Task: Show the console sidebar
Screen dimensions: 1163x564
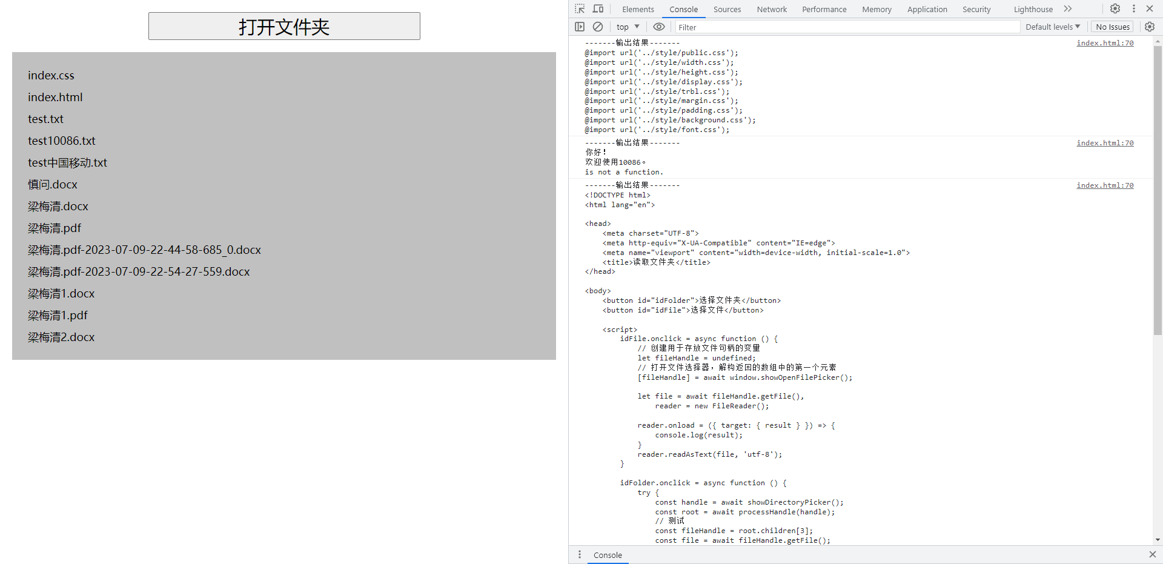Action: pyautogui.click(x=580, y=27)
